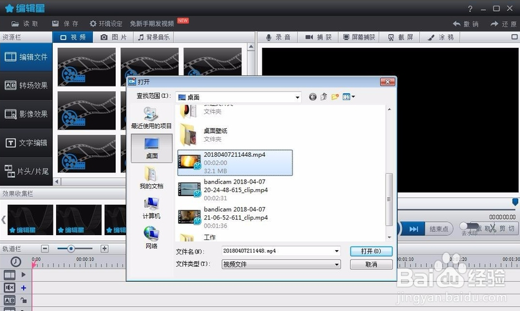The width and height of the screenshot is (520, 311).
Task: Open the 文件类型 file type dropdown
Action: point(337,264)
